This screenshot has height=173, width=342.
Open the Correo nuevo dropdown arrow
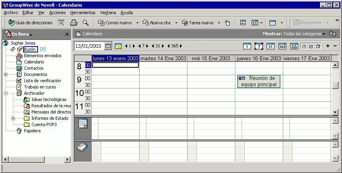click(x=137, y=23)
